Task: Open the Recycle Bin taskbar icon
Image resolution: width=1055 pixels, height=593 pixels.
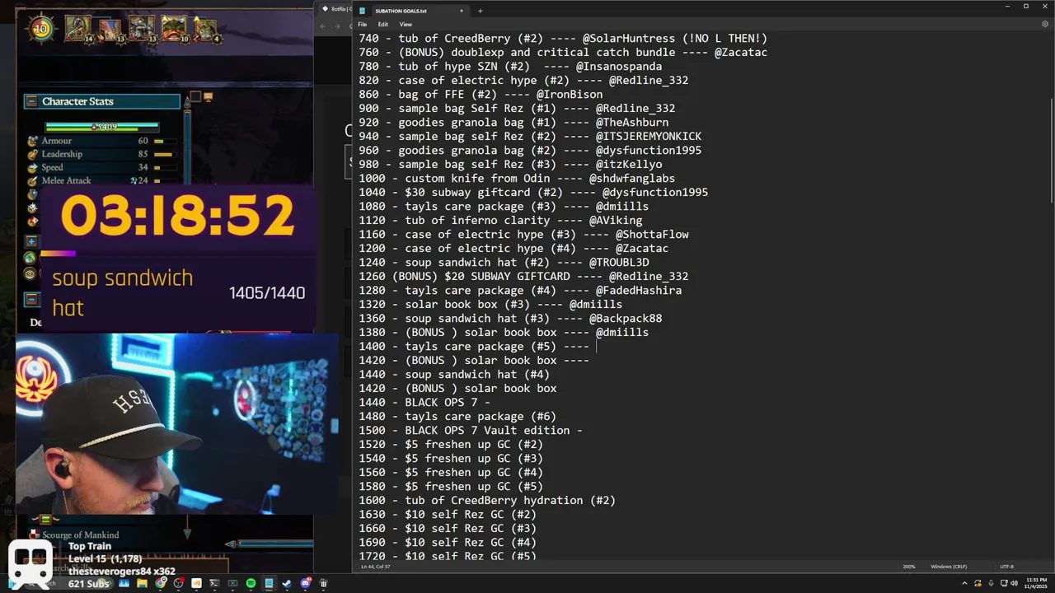Action: (x=323, y=583)
